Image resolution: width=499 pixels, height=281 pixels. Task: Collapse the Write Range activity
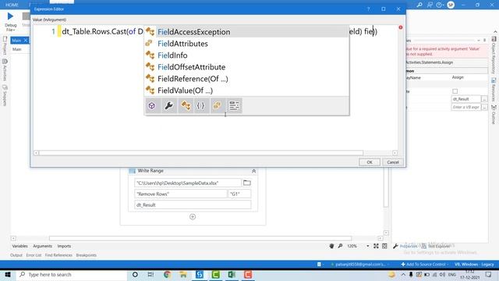pyautogui.click(x=253, y=171)
